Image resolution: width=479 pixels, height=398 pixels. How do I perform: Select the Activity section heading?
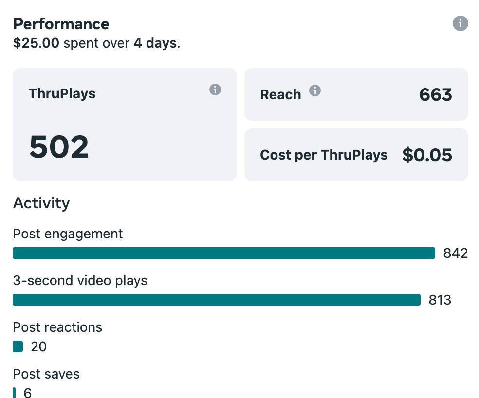41,203
